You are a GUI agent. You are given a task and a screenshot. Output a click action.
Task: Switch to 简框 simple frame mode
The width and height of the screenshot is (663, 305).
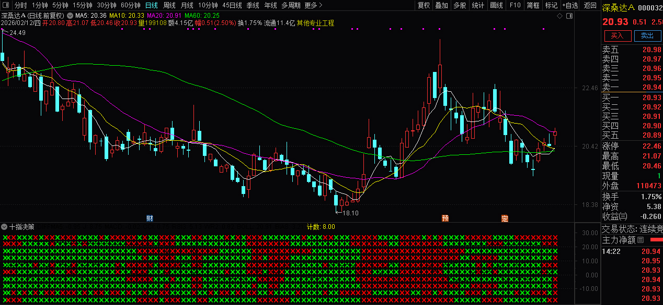click(x=532, y=6)
